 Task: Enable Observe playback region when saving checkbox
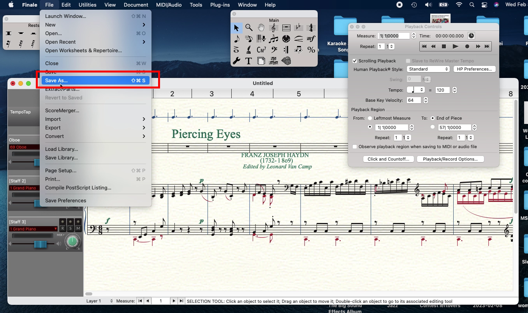(355, 147)
